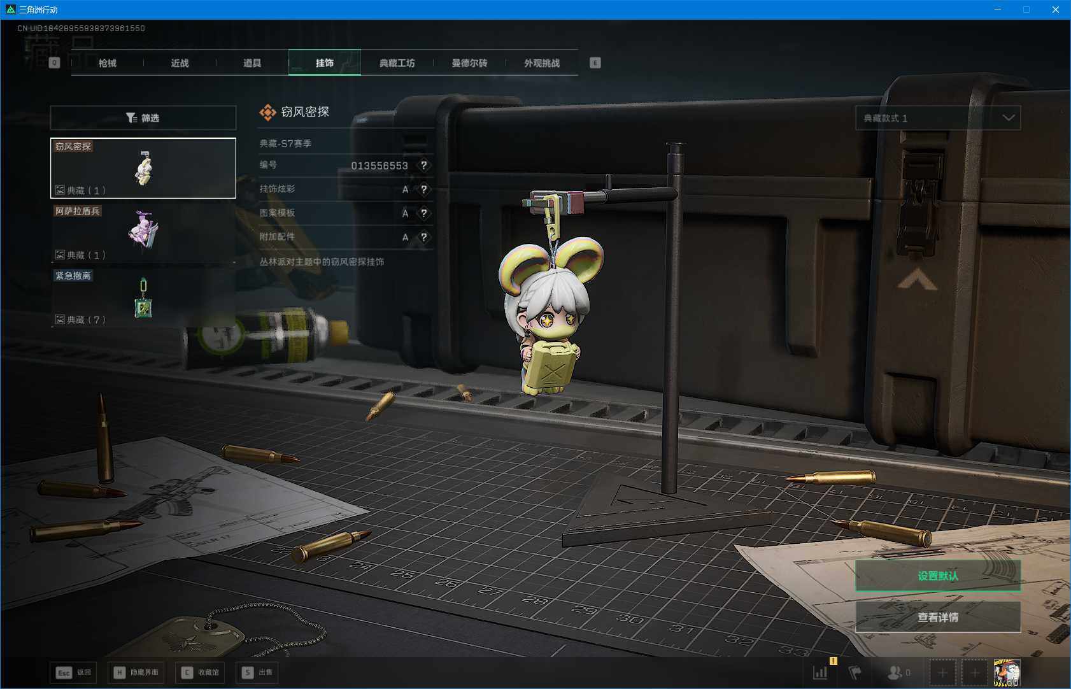The width and height of the screenshot is (1071, 689).
Task: Select the 紧急撤离 charm in the list
Action: click(x=143, y=297)
